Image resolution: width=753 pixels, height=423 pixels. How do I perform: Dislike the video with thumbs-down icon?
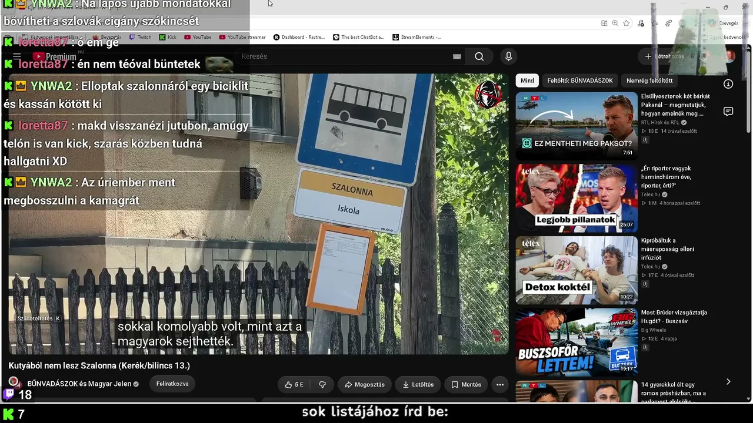[322, 385]
